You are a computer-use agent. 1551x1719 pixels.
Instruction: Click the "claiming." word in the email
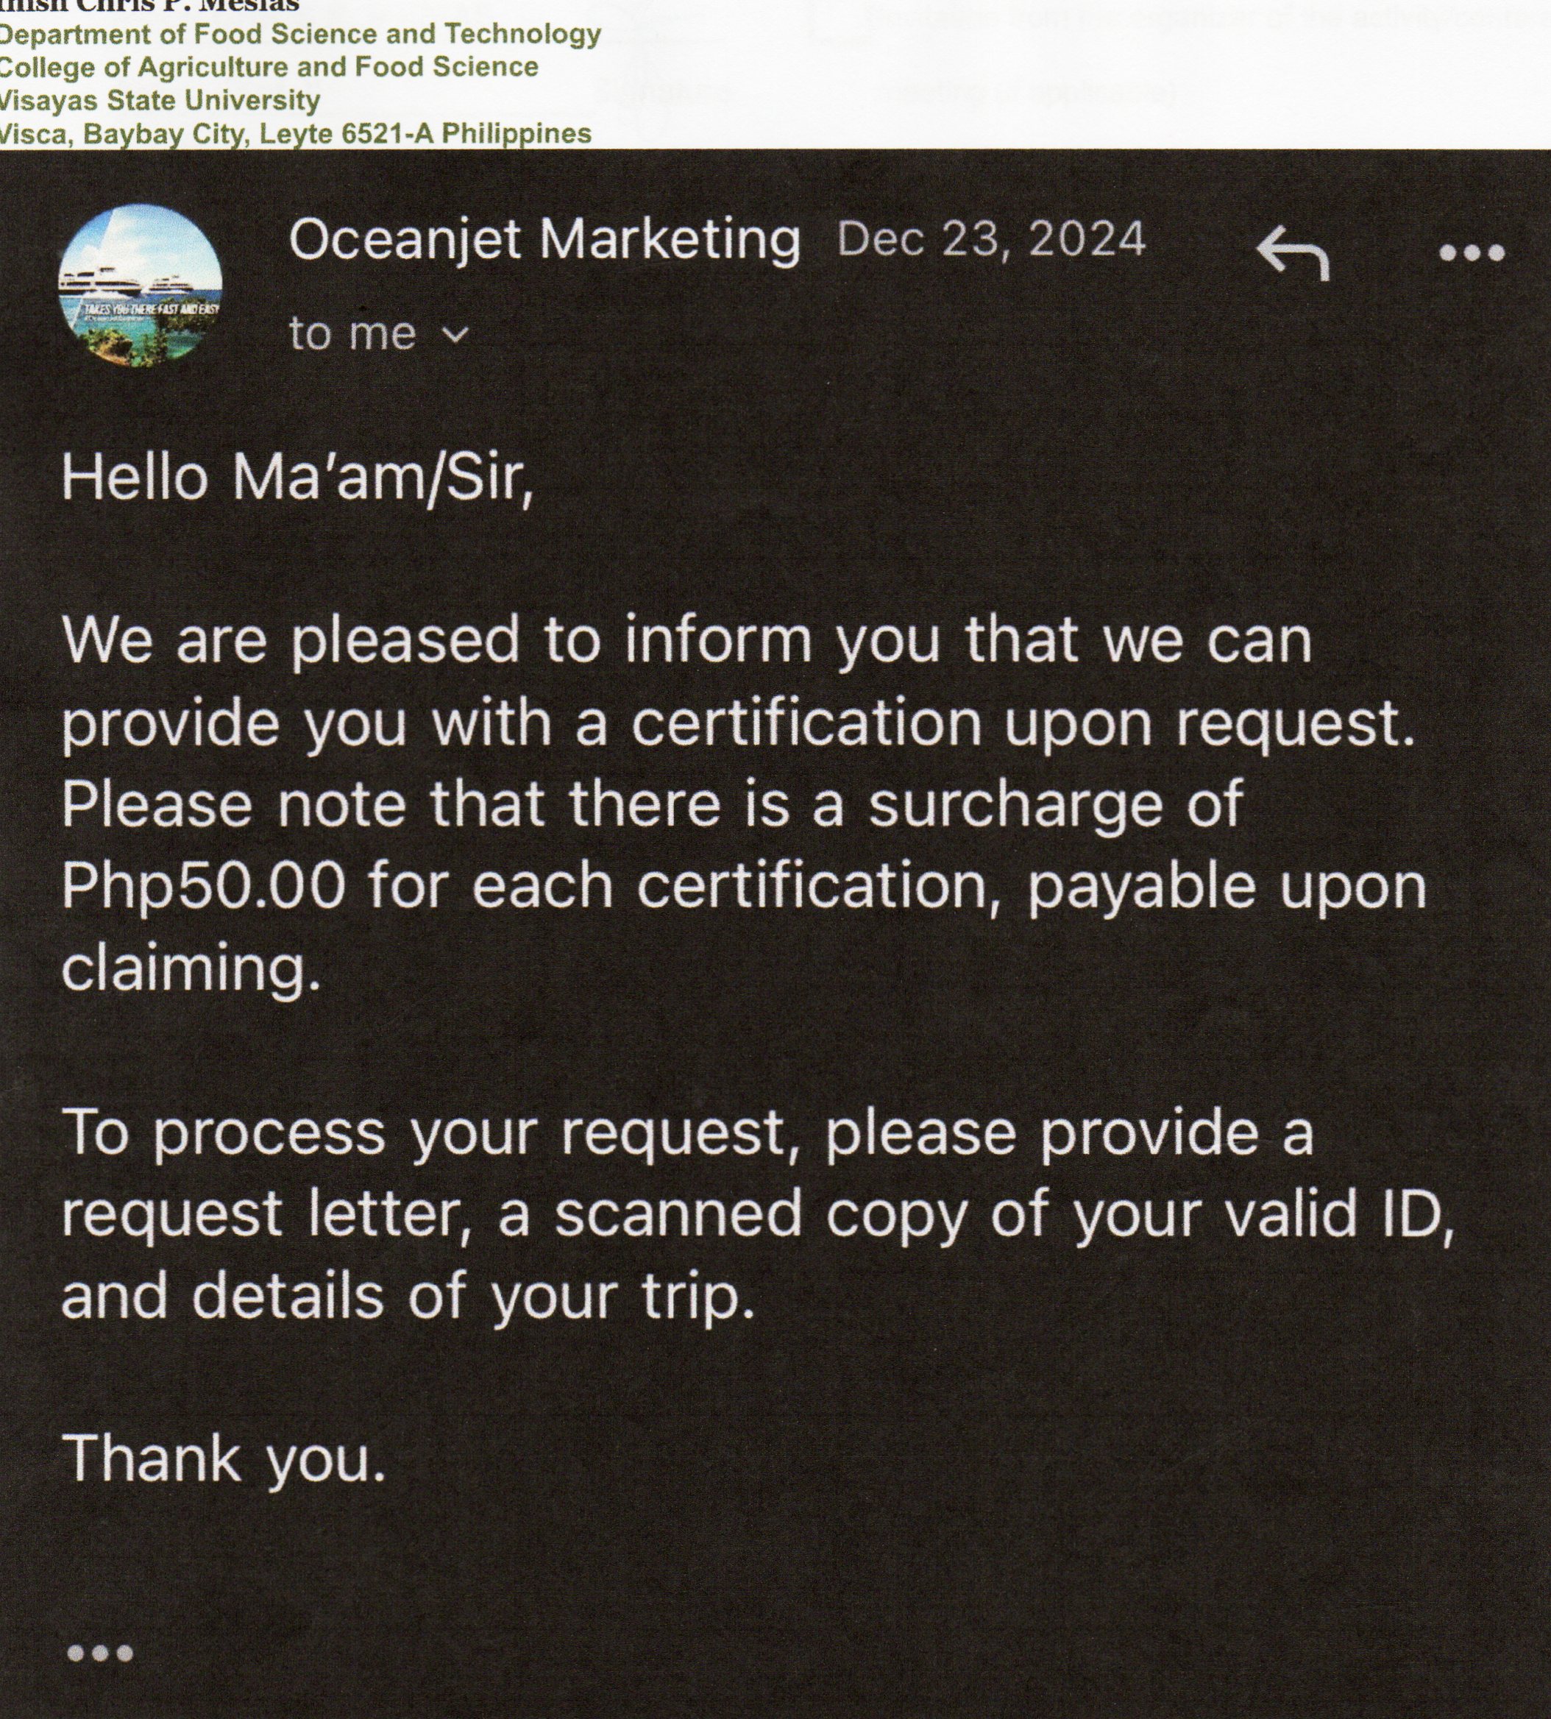192,968
